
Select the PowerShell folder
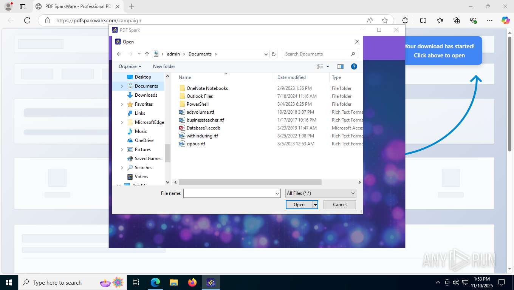click(x=197, y=104)
